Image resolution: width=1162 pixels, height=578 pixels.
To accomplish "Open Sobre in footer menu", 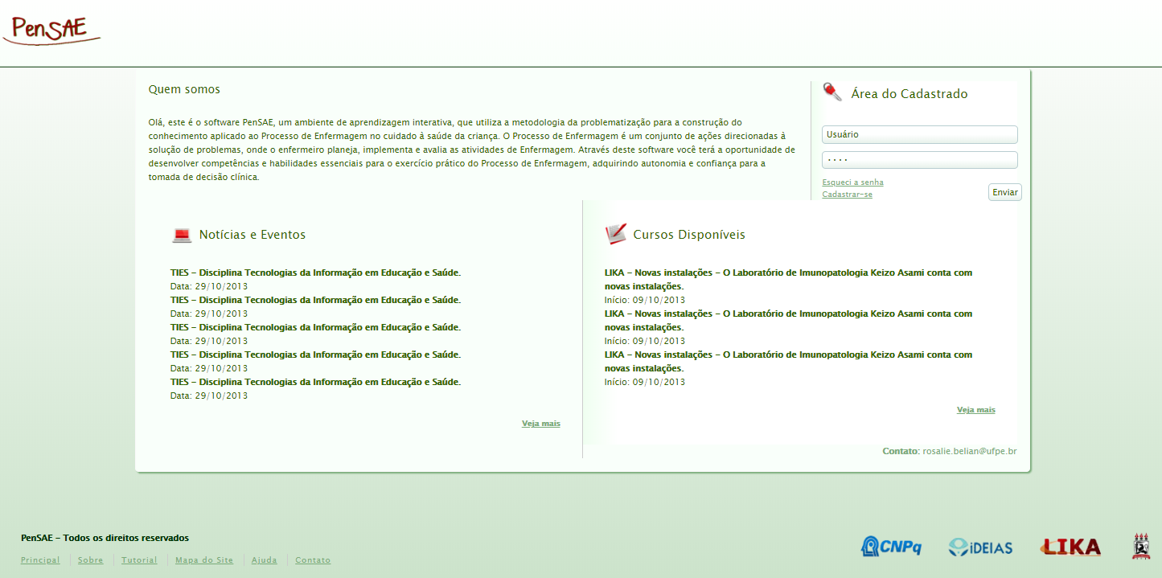I will pyautogui.click(x=91, y=560).
